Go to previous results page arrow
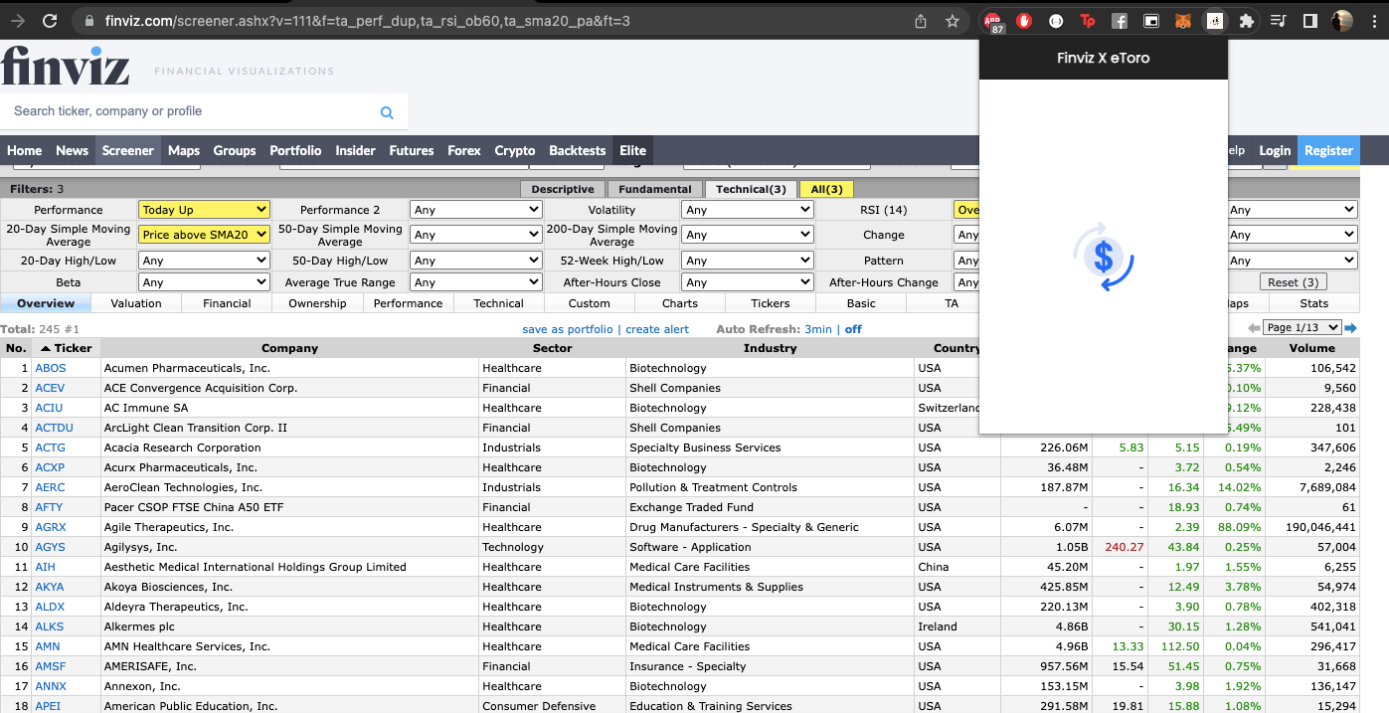This screenshot has height=713, width=1389. point(1254,328)
